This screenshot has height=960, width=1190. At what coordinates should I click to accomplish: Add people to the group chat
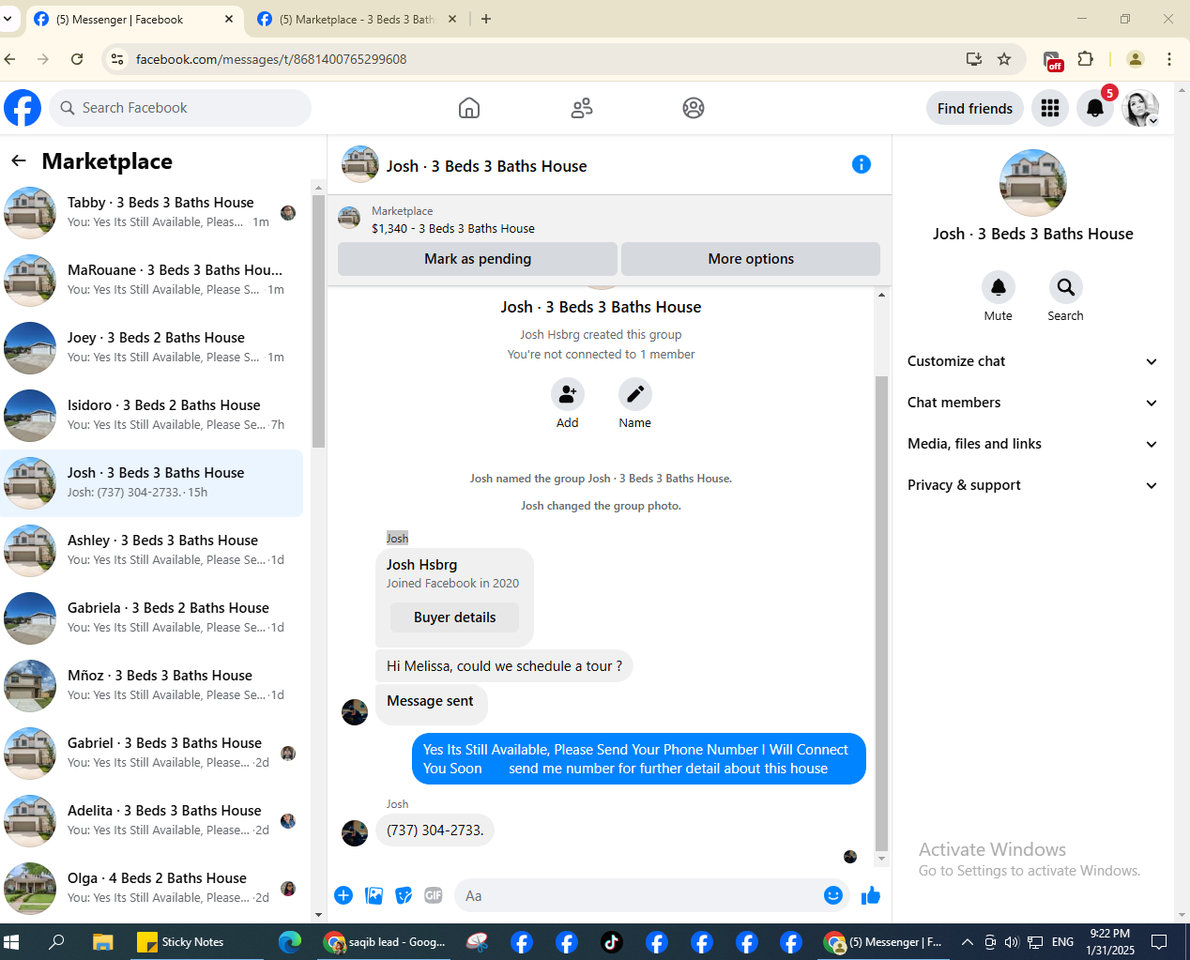(x=568, y=395)
